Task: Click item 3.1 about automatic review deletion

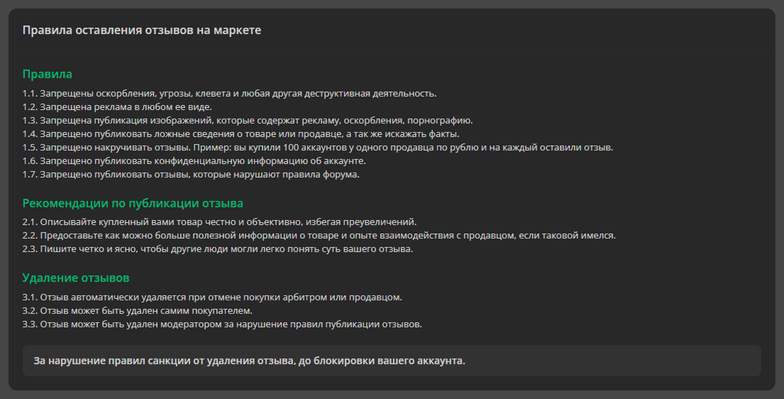Action: coord(212,297)
